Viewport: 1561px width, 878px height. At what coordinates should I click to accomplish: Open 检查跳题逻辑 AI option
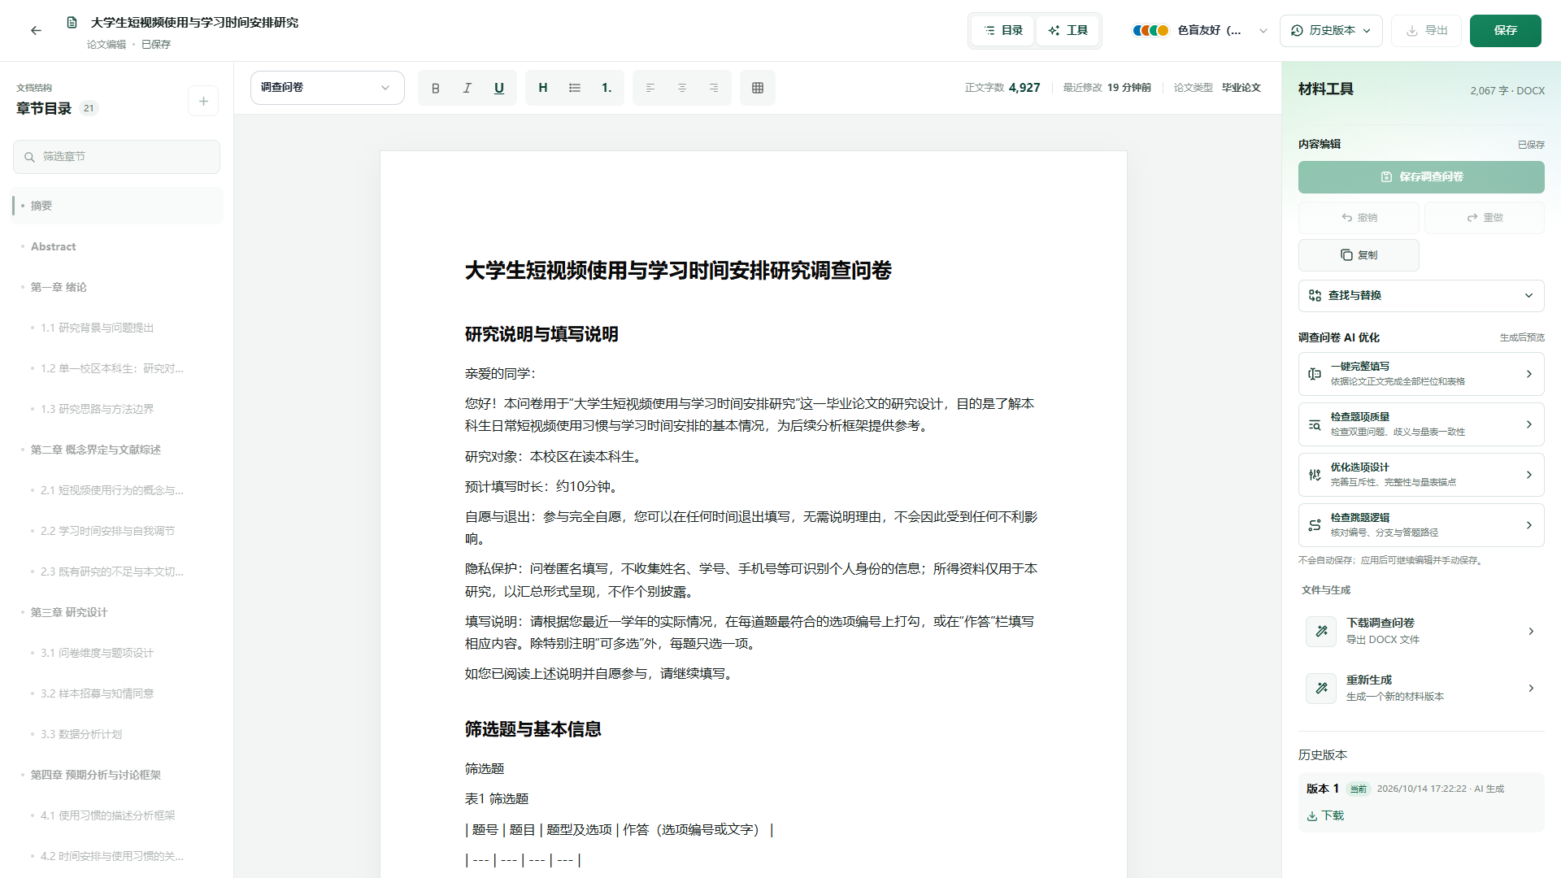click(x=1421, y=525)
